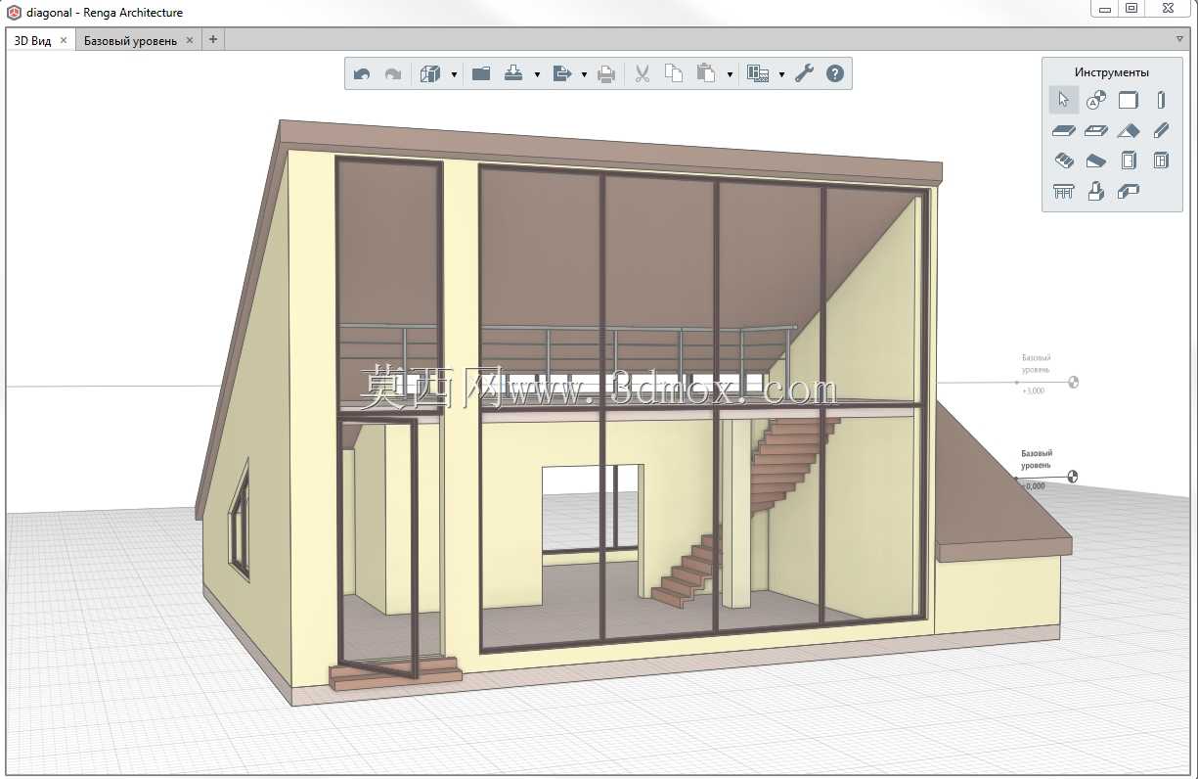The image size is (1198, 779).
Task: Select the Strip foundation tool
Action: [1129, 192]
